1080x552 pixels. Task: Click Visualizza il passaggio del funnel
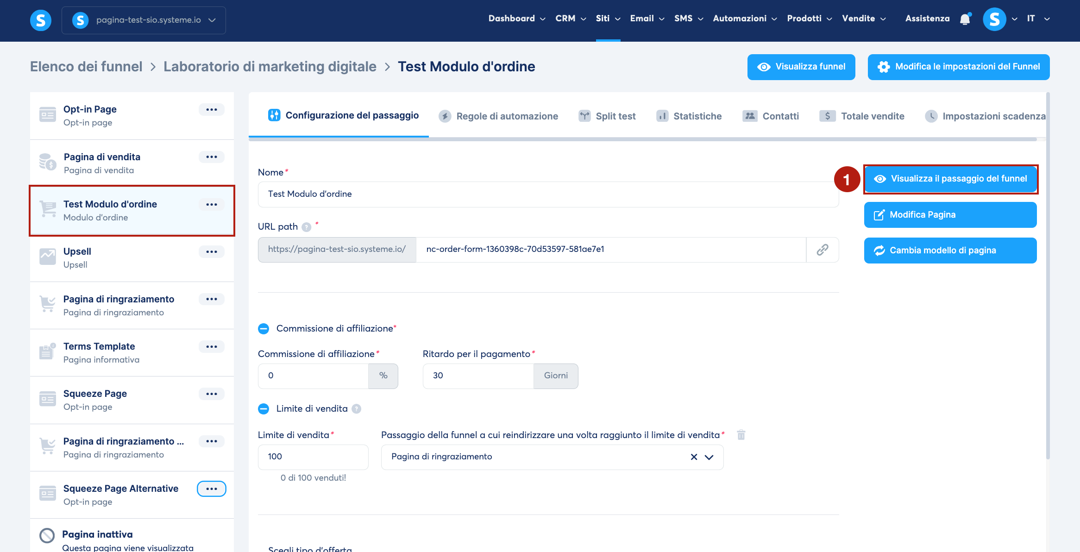(x=951, y=179)
